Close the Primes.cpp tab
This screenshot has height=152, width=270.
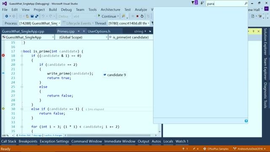click(84, 31)
